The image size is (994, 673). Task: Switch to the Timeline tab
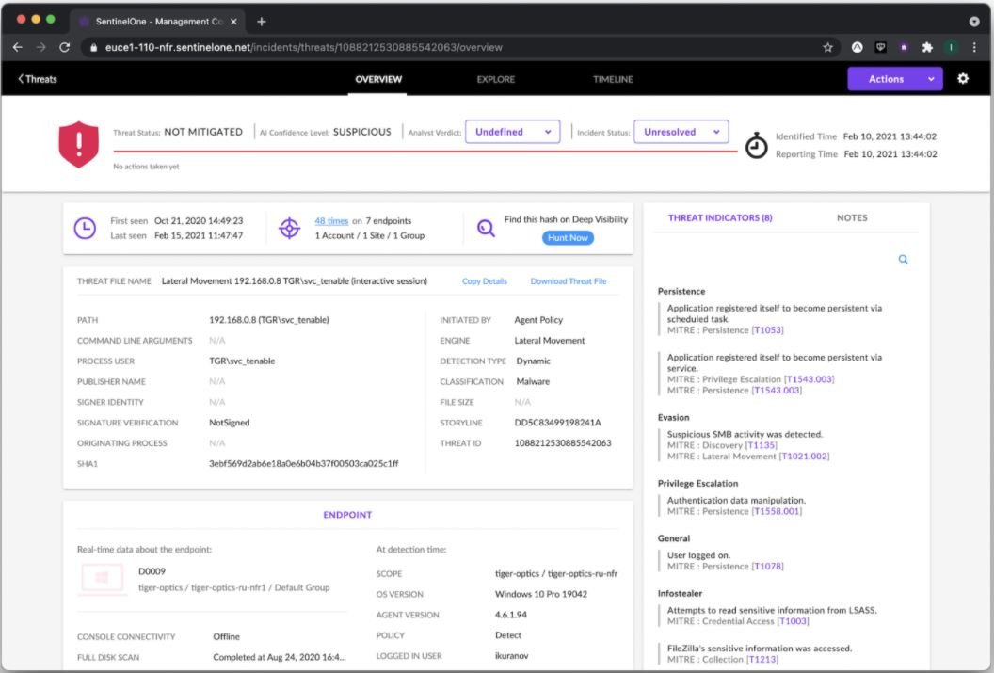tap(613, 79)
